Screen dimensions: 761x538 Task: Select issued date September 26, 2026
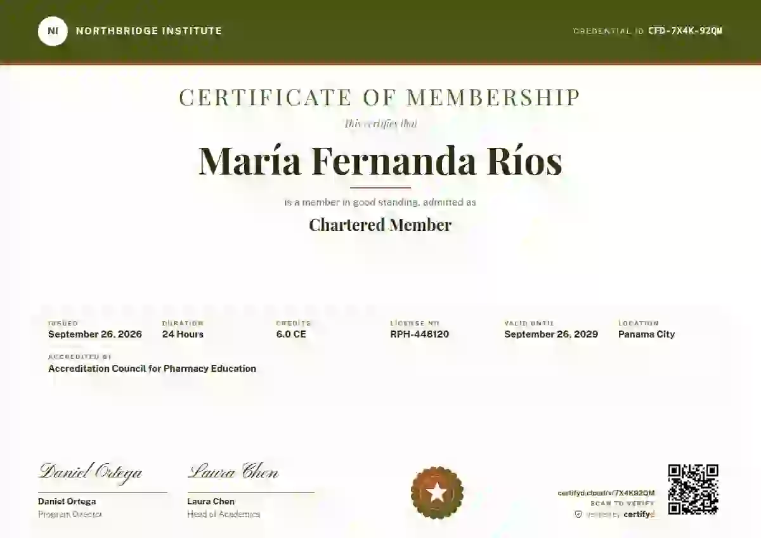pos(95,334)
